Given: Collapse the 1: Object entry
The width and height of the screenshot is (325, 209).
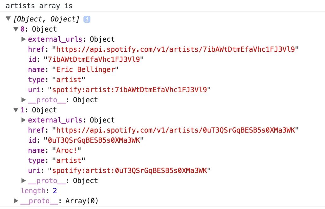Looking at the screenshot, I should 16,110.
